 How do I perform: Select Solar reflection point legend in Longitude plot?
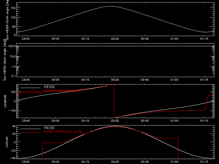pos(63,90)
